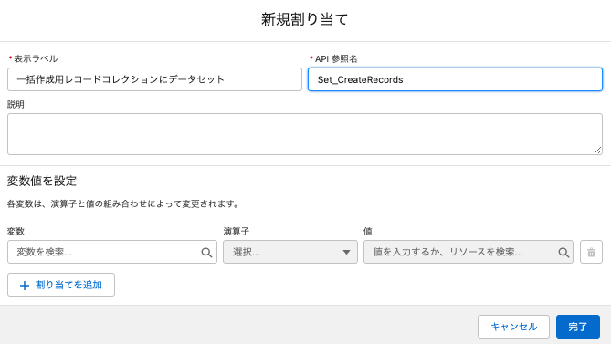Image resolution: width=611 pixels, height=344 pixels.
Task: Click the 演算子 column label
Action: [x=237, y=231]
